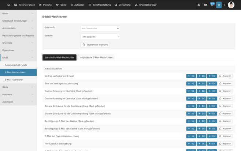This screenshot has height=151, width=241.
Task: Switch to Standard-E-Mail-Nachrichten tab
Action: click(59, 57)
